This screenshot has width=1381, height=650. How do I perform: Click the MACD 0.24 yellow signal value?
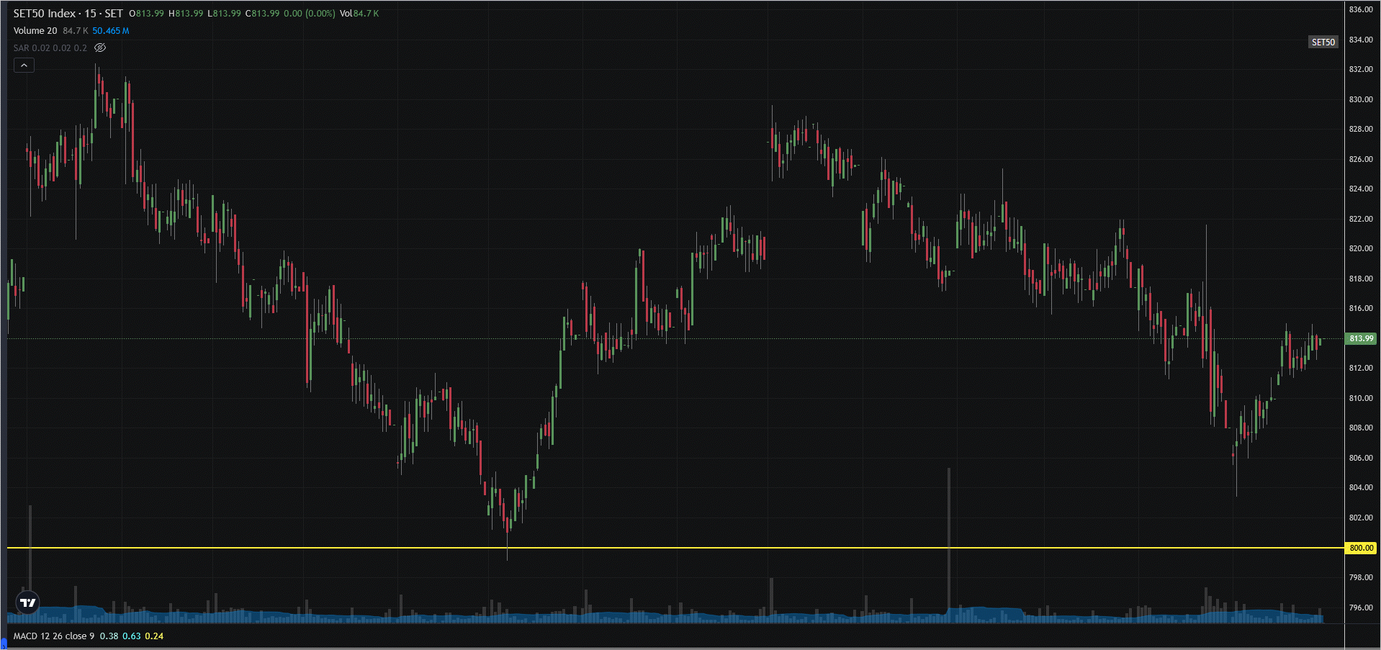[154, 636]
